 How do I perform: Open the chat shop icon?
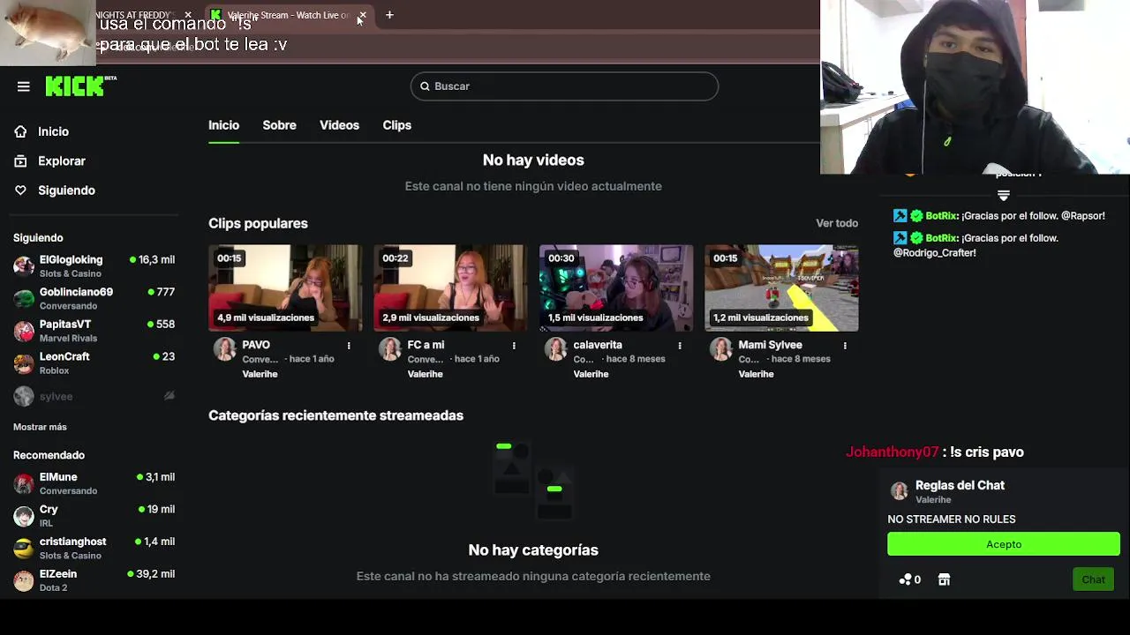(x=944, y=579)
